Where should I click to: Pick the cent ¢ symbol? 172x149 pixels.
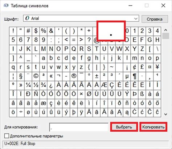pos(134,67)
